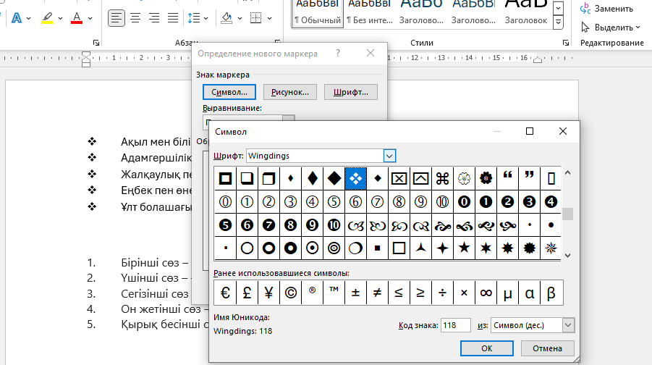Select the command key symbol
Screen dimensions: 652x365
coord(442,179)
